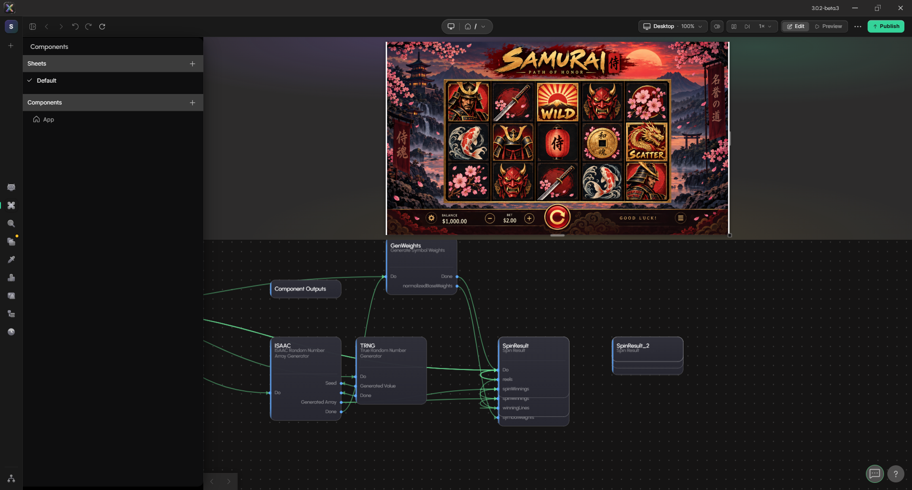
Task: Add a new component with Components plus
Action: click(192, 103)
